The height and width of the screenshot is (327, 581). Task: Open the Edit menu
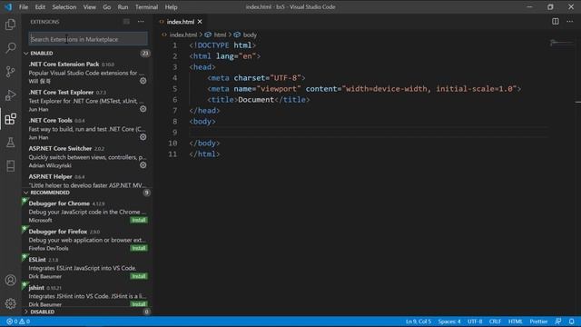click(x=40, y=7)
